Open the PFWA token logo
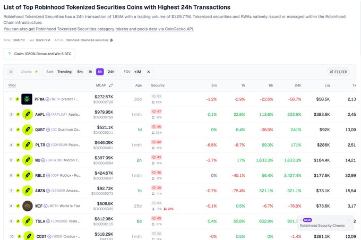Image resolution: width=361 pixels, height=240 pixels. click(x=27, y=99)
